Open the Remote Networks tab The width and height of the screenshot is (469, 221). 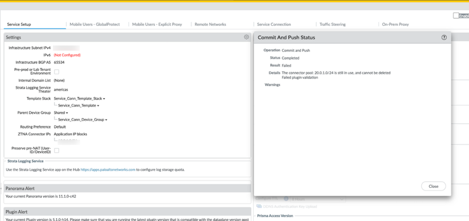pos(210,24)
